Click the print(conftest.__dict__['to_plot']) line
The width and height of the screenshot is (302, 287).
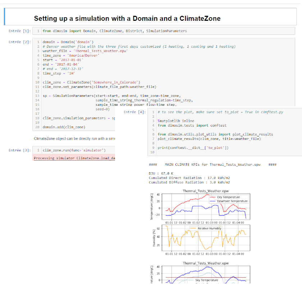click(193, 148)
